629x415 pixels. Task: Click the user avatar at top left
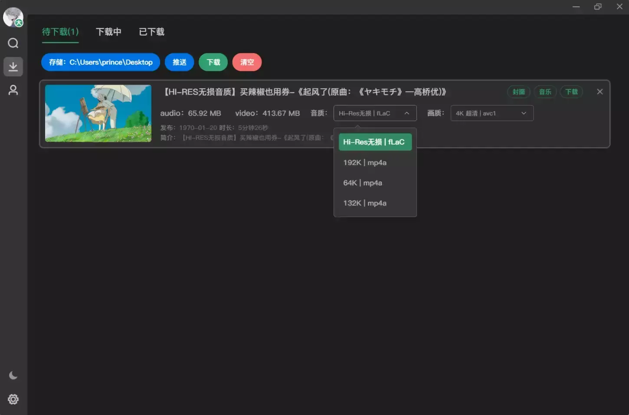pos(13,17)
